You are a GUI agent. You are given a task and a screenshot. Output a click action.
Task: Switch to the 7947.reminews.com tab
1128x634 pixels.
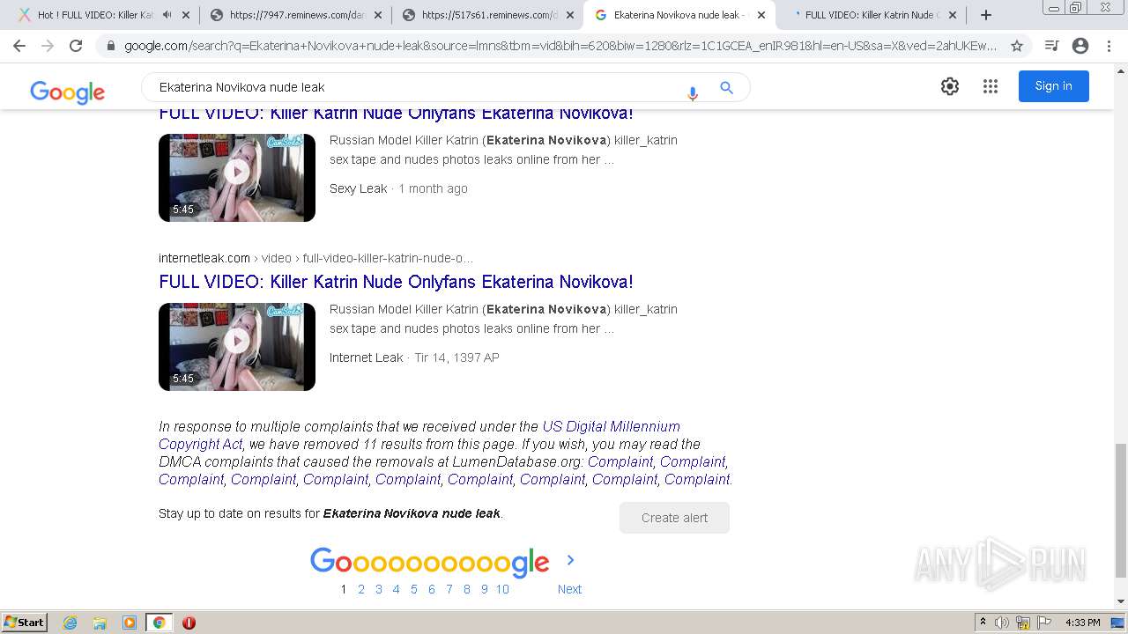click(296, 15)
